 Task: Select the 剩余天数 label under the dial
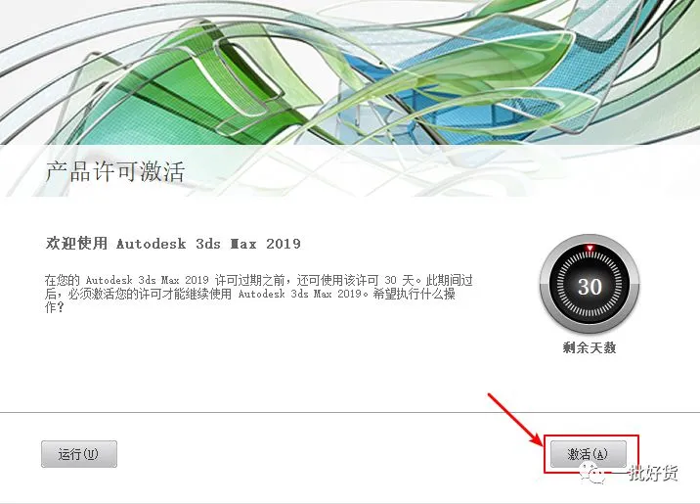pos(590,347)
